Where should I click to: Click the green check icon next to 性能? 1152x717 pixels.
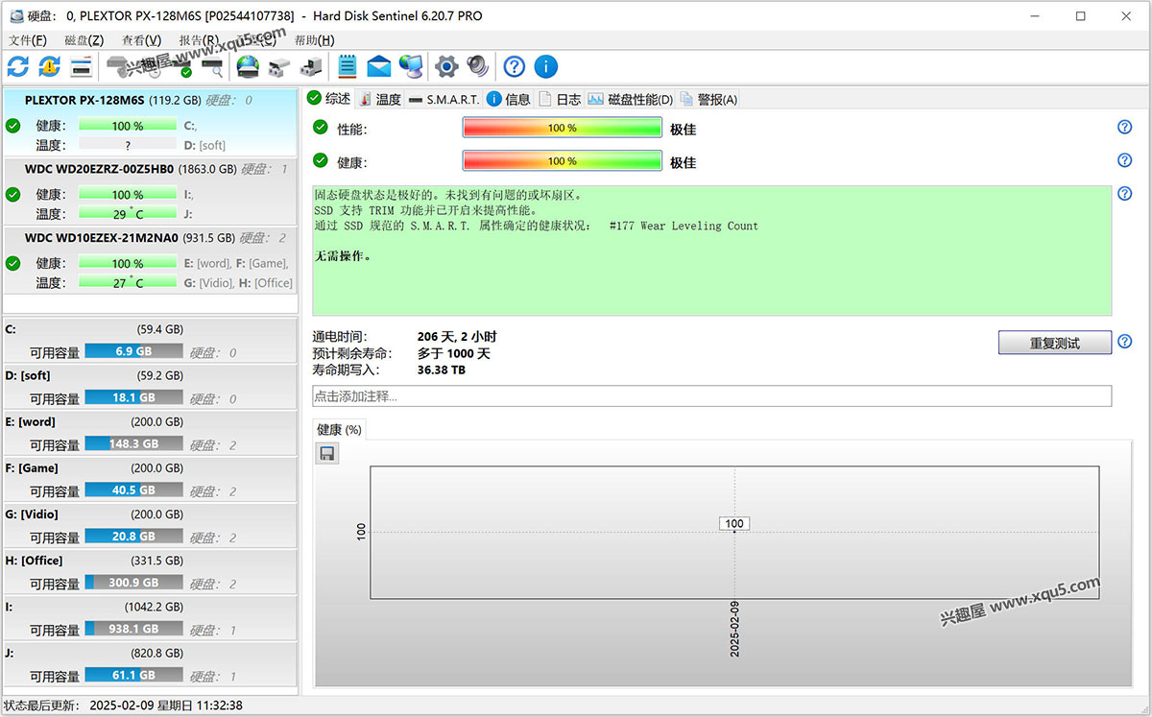pos(321,128)
